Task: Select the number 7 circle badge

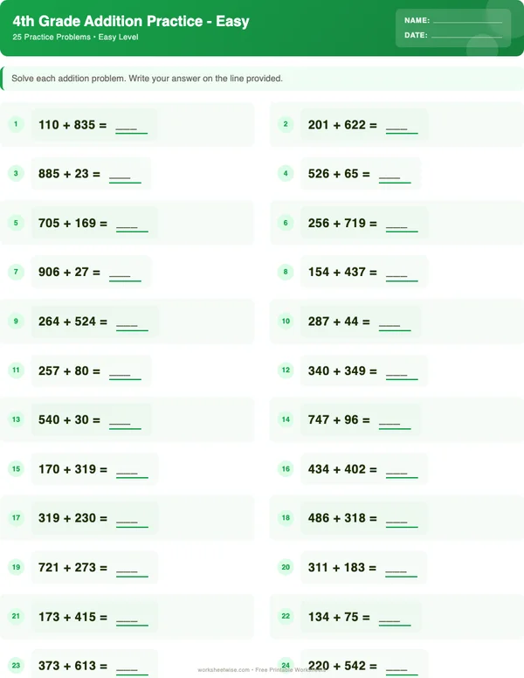Action: coord(16,272)
